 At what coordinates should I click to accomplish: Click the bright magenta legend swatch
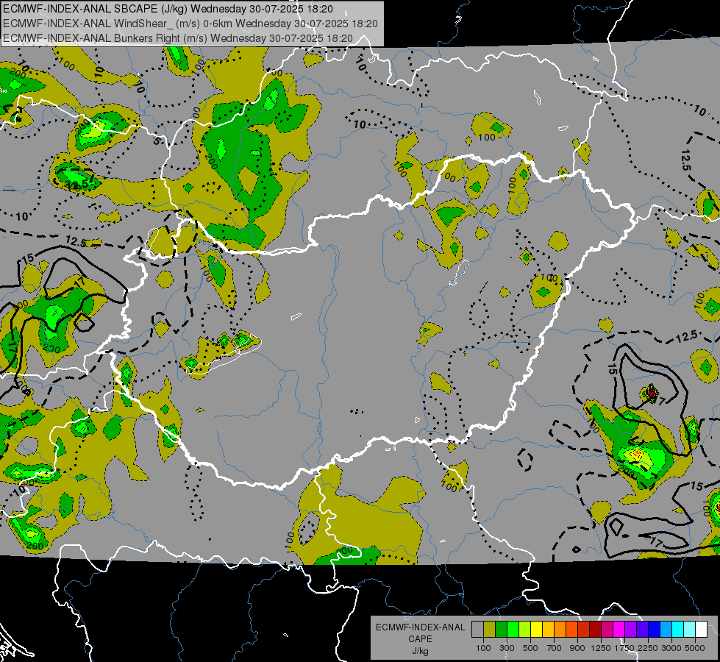pyautogui.click(x=619, y=629)
